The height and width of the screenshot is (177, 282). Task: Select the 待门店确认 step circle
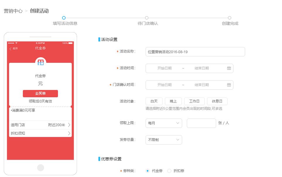point(147,18)
